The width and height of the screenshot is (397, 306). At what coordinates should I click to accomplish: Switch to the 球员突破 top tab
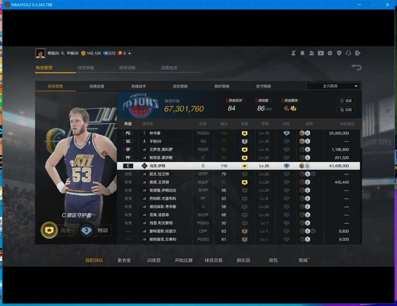[86, 68]
